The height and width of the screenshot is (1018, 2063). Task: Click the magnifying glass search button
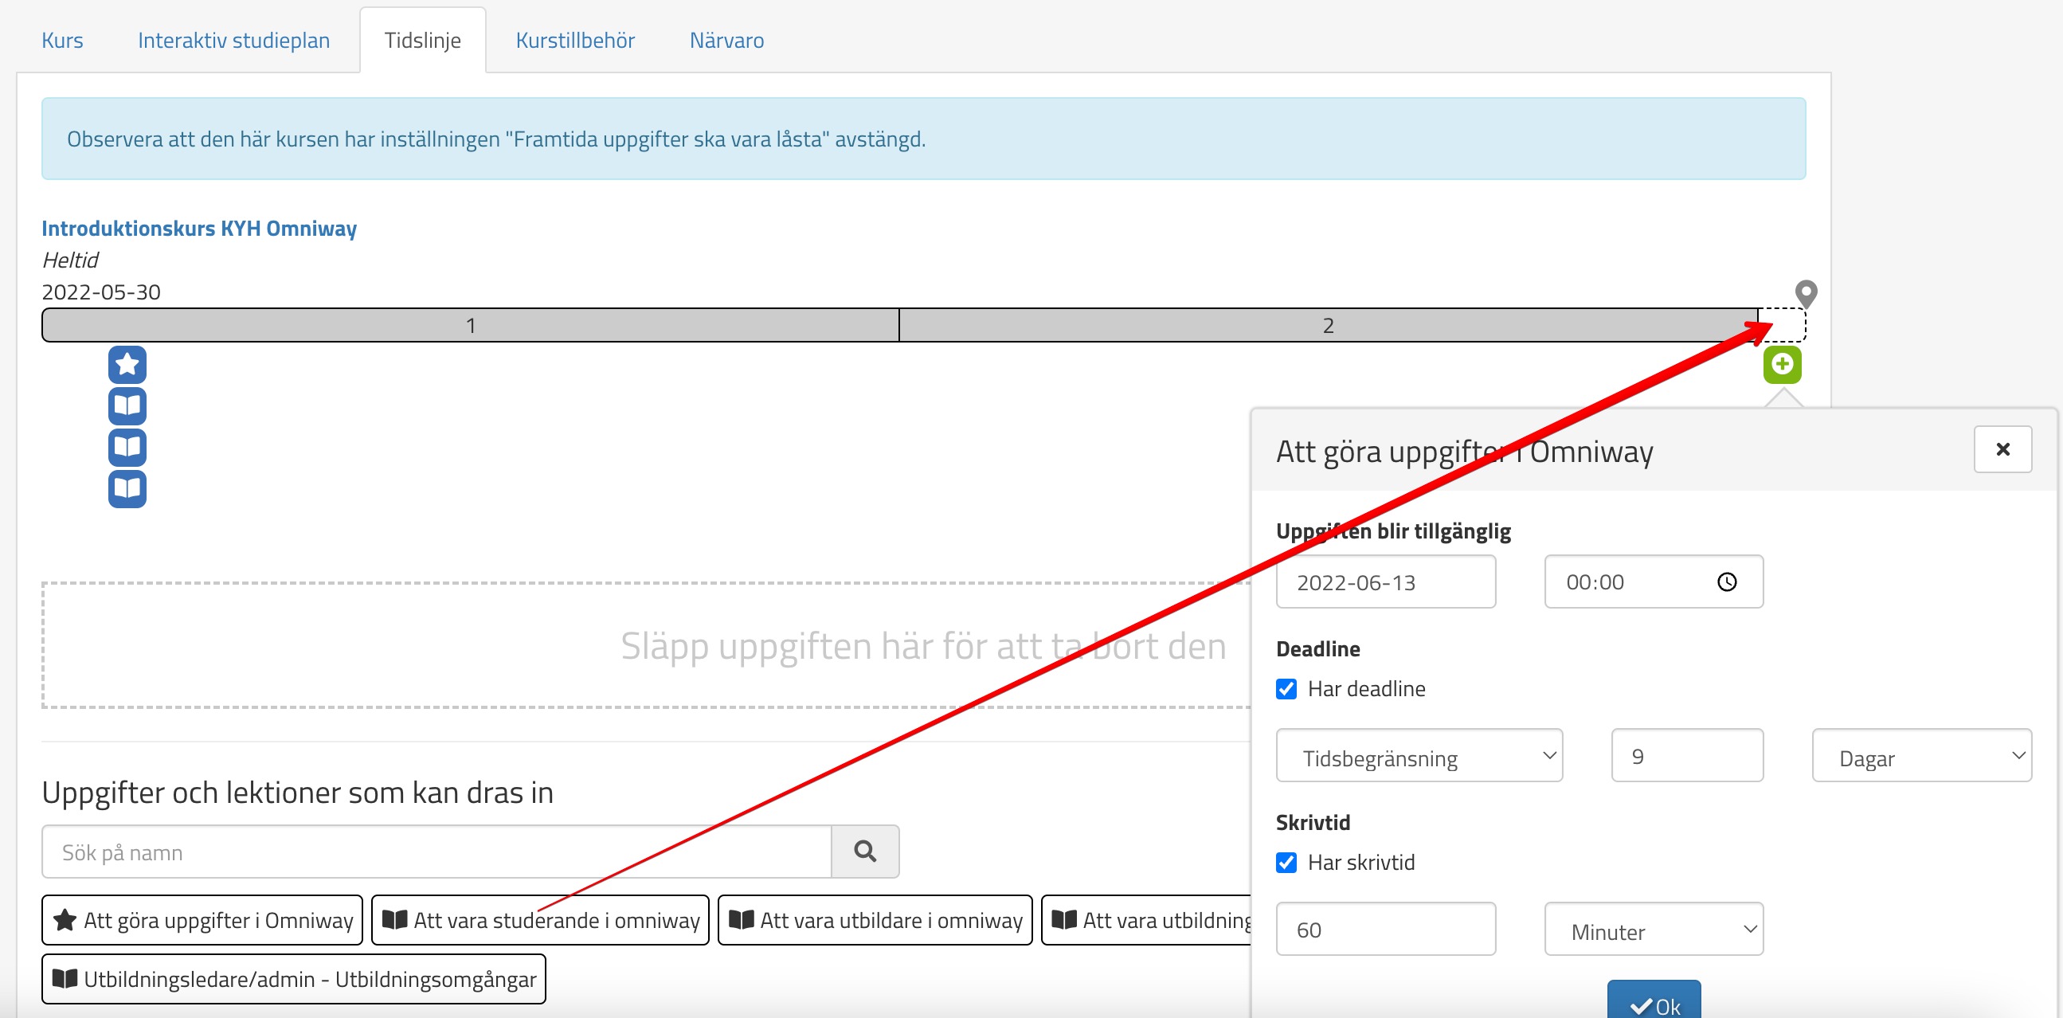(x=865, y=852)
